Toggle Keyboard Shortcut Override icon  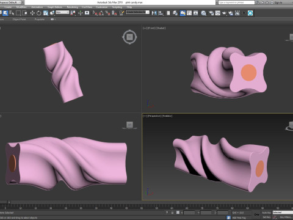87,13
